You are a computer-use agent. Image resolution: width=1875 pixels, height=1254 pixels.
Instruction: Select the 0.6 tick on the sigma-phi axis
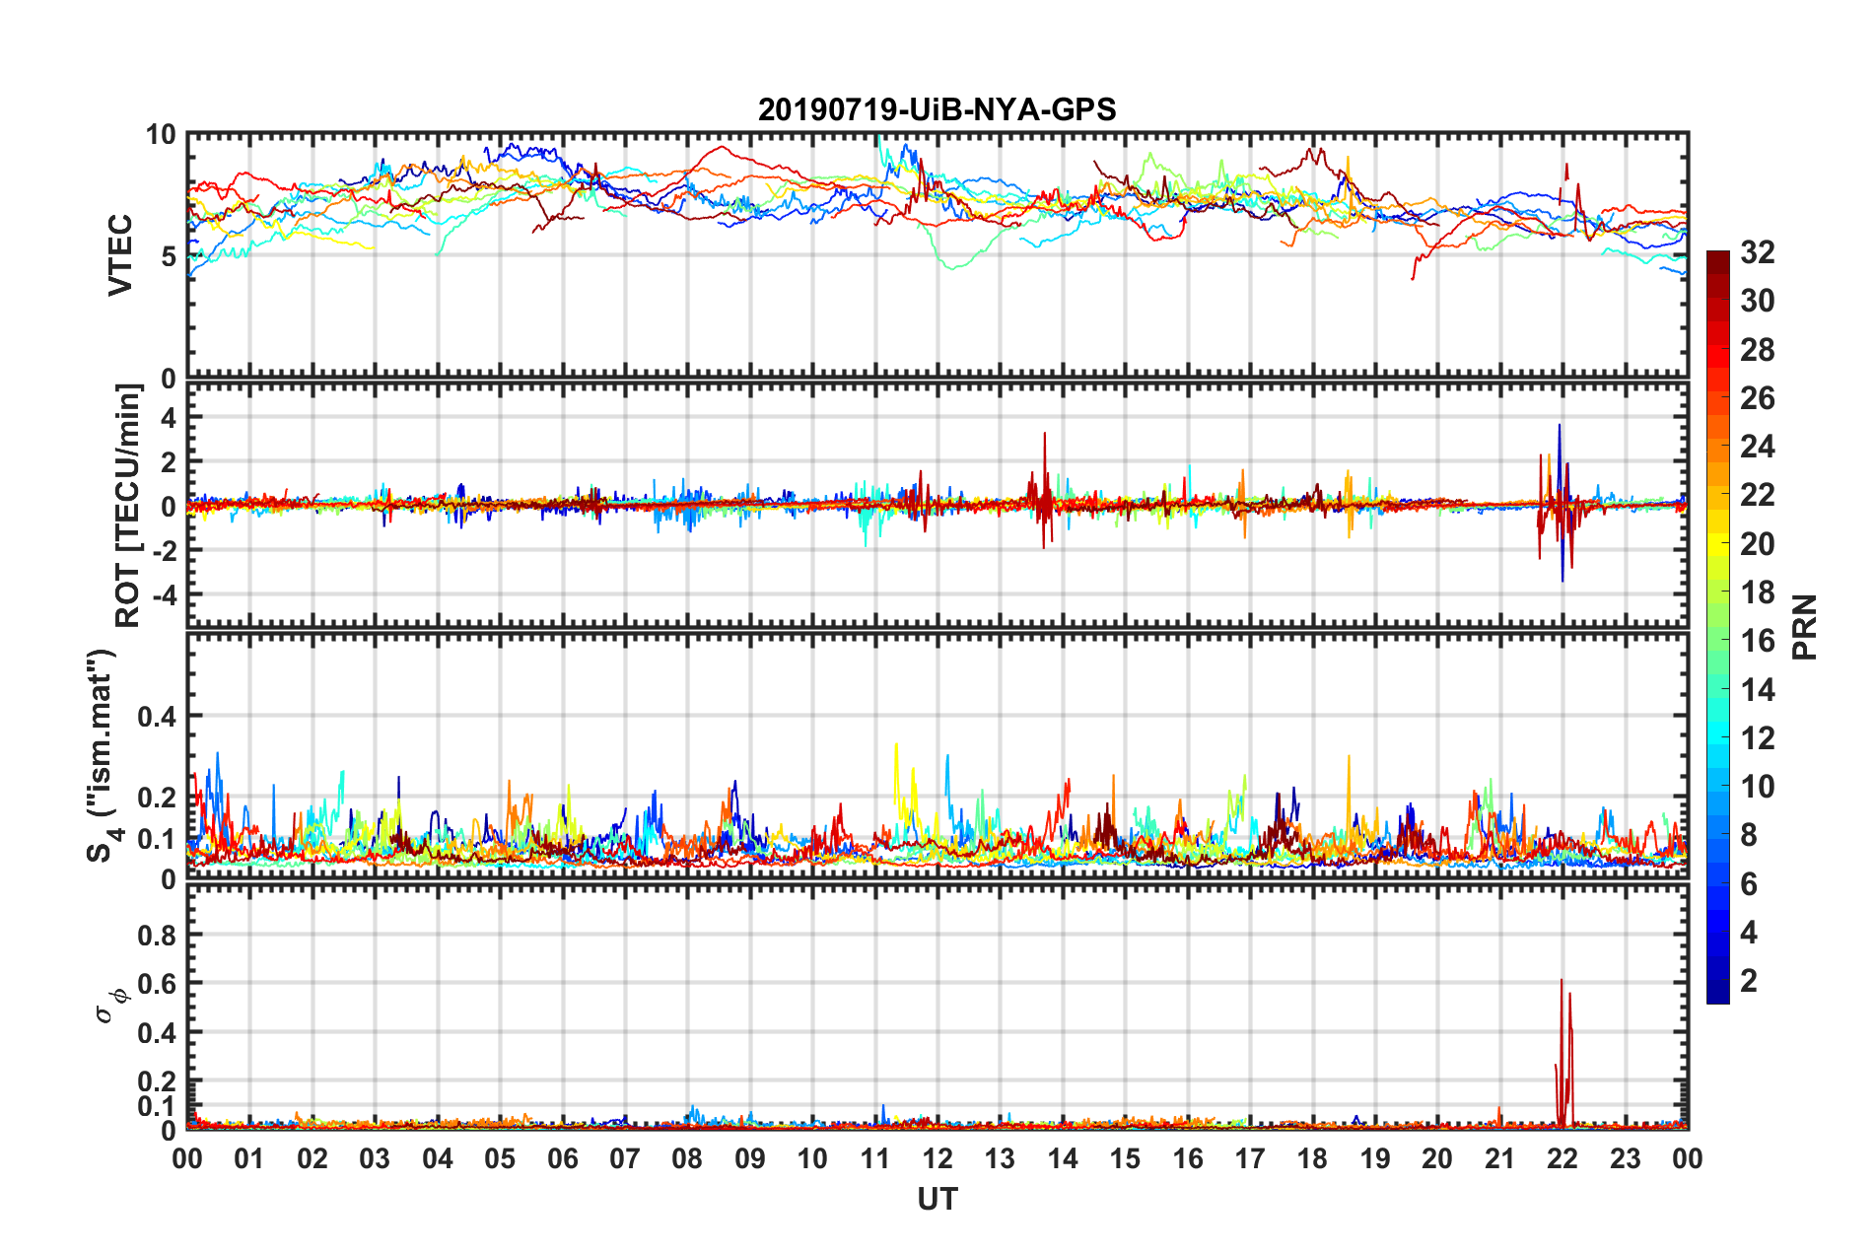tap(157, 984)
